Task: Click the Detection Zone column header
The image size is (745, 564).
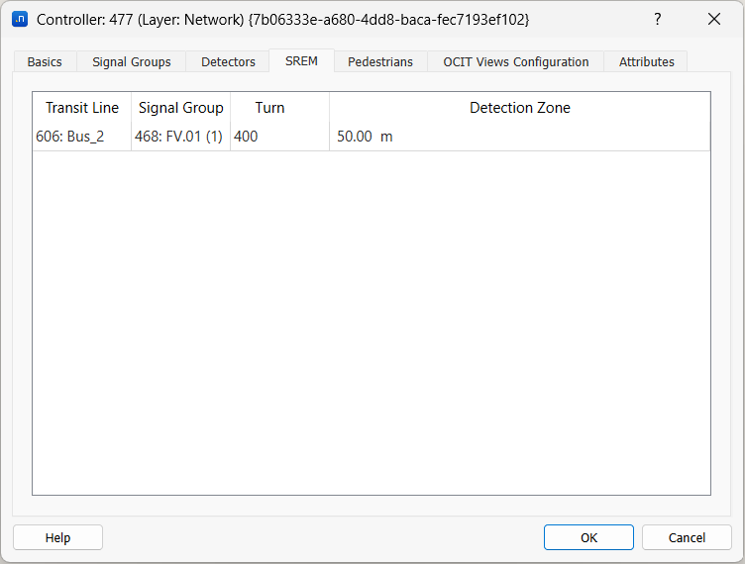Action: (519, 108)
